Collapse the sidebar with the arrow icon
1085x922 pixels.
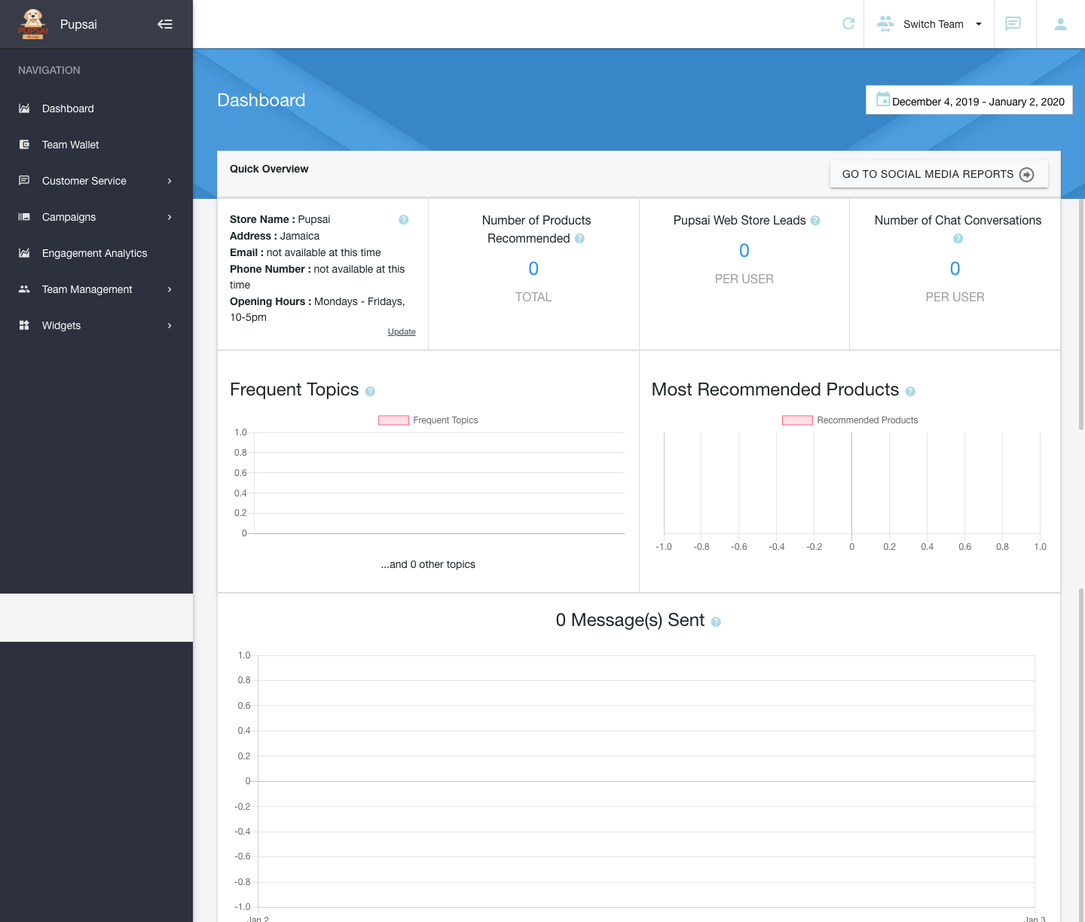165,24
